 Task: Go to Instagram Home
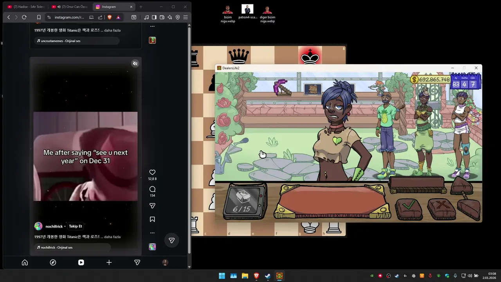pyautogui.click(x=25, y=262)
